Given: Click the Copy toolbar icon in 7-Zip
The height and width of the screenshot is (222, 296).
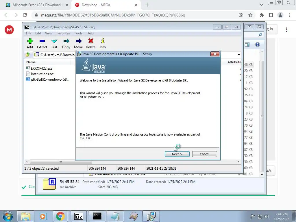Looking at the screenshot, I should [66, 43].
